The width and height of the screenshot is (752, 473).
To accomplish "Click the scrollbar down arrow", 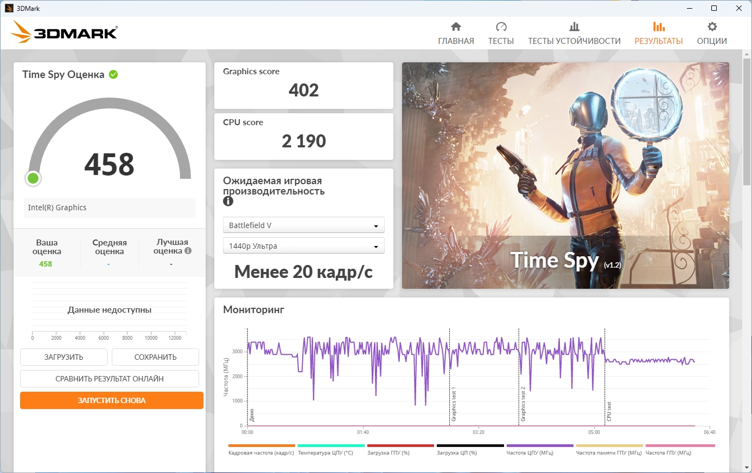I will (x=747, y=467).
